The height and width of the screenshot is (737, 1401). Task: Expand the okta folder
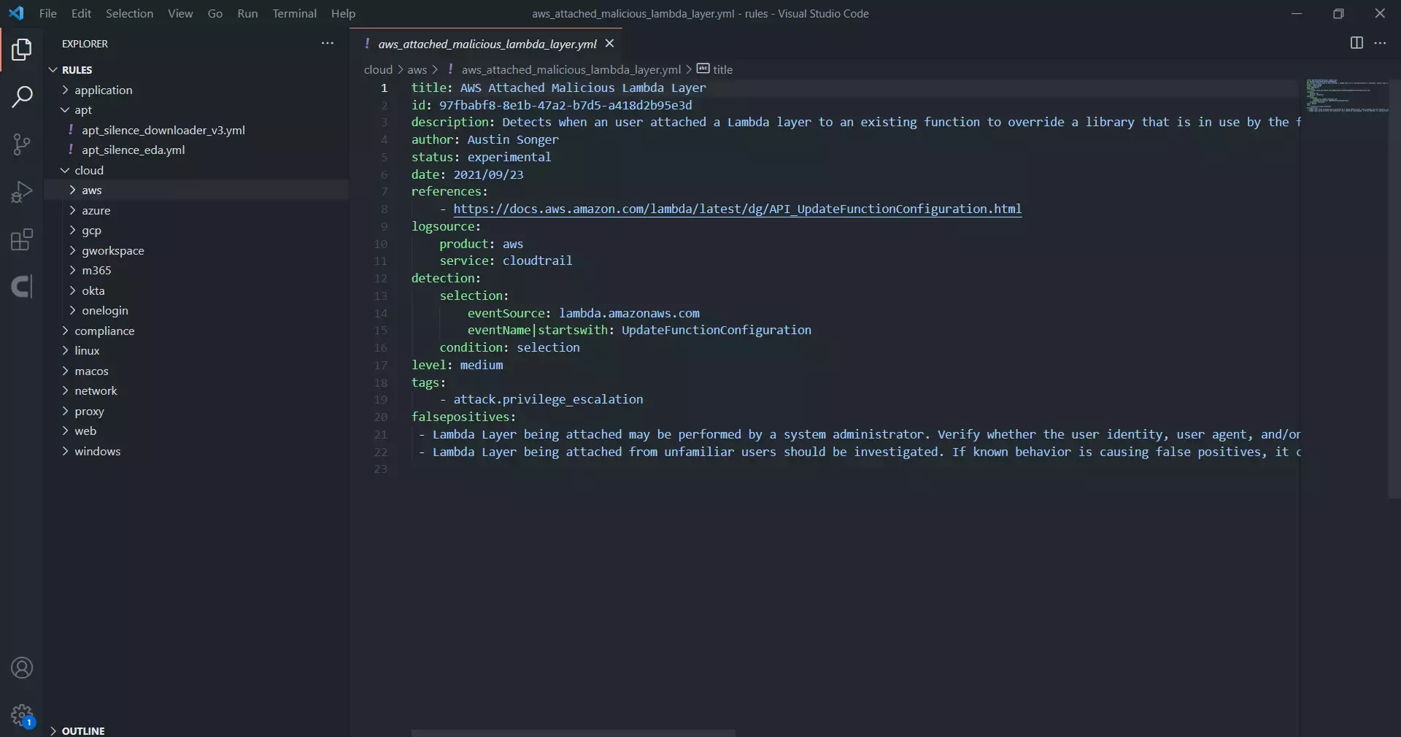(x=72, y=290)
